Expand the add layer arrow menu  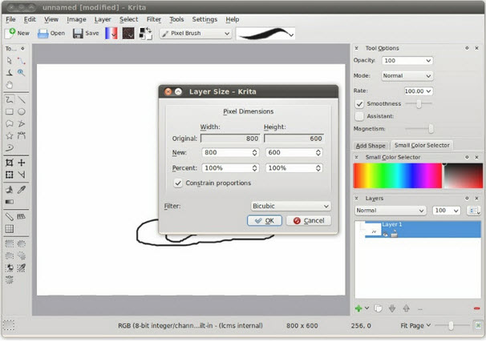tap(367, 308)
